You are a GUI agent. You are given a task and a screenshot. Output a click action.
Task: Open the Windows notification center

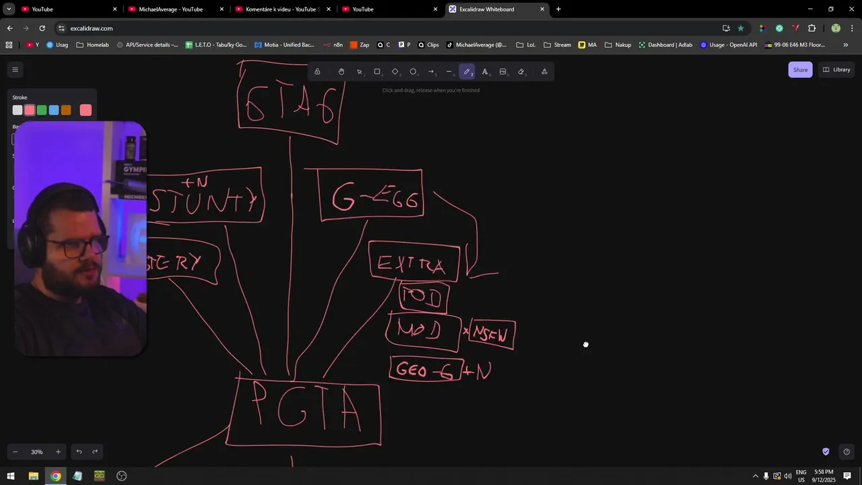click(x=847, y=476)
